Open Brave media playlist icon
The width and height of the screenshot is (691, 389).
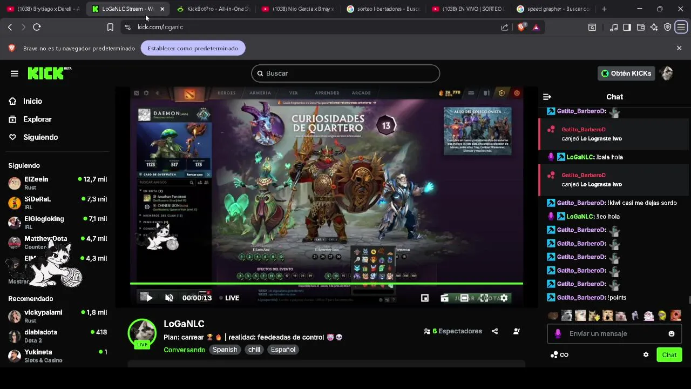pos(614,27)
